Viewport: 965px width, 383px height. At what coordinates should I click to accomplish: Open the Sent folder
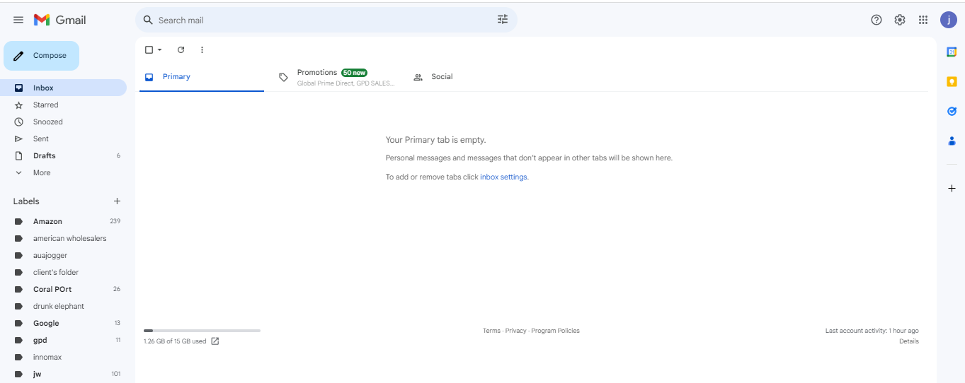[x=63, y=139]
